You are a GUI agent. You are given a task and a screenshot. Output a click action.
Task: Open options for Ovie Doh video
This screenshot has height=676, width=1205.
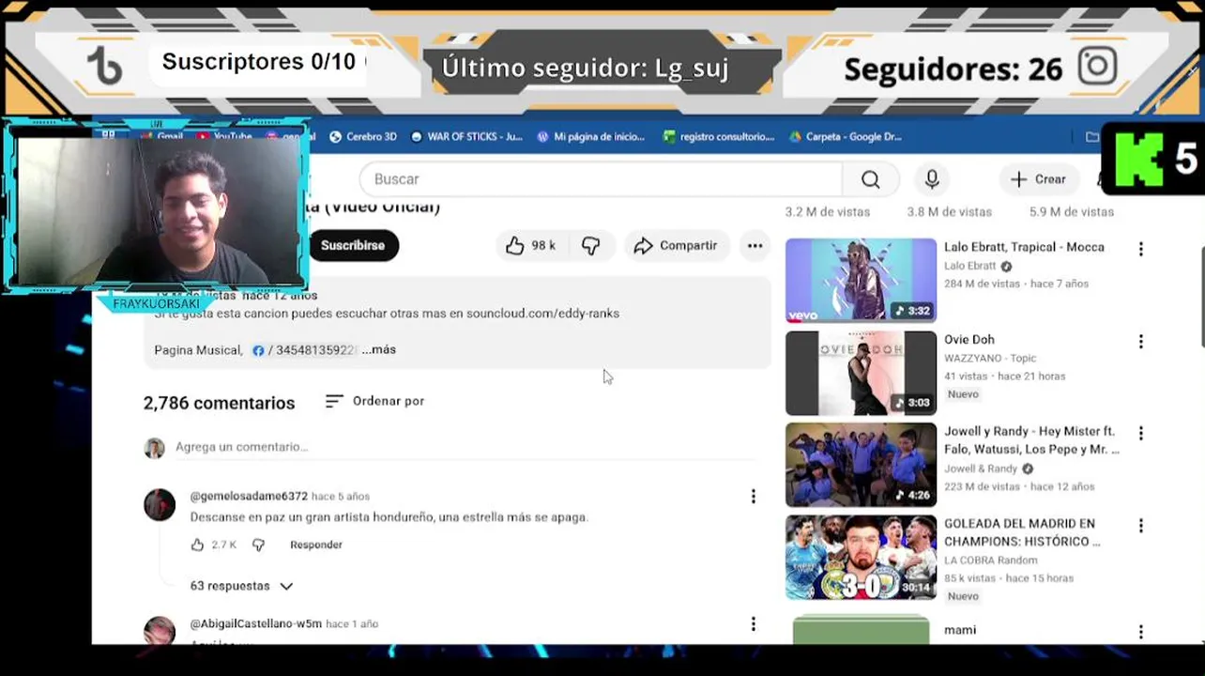tap(1141, 342)
